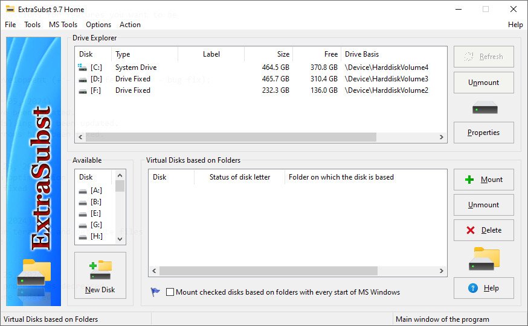Click Available list scroll down arrow
Viewport: 528px width, 326px height.
(x=120, y=239)
